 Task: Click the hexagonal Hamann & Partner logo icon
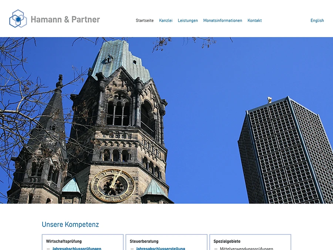point(17,19)
